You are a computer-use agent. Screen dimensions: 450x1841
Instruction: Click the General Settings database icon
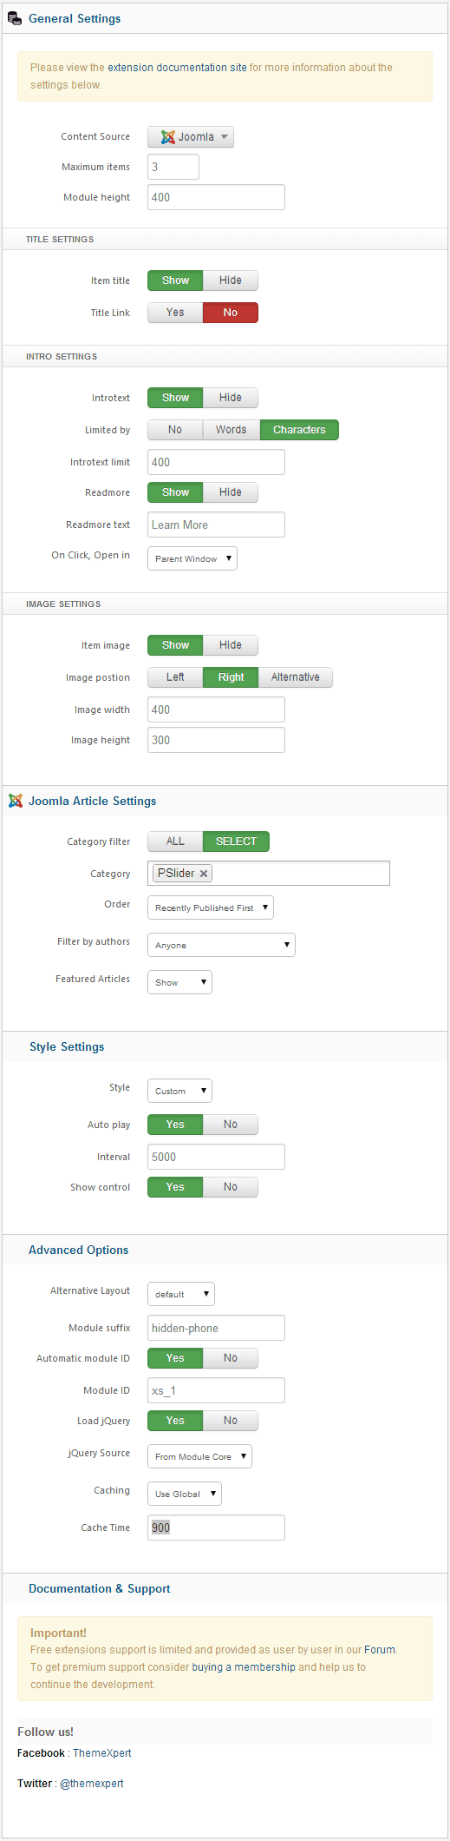[15, 18]
